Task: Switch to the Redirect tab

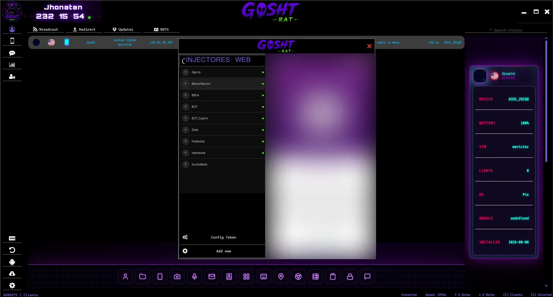Action: click(84, 29)
